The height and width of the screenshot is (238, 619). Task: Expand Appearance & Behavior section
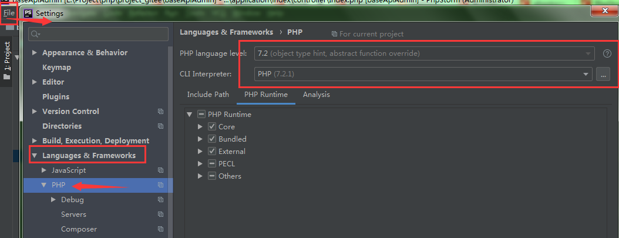click(35, 53)
